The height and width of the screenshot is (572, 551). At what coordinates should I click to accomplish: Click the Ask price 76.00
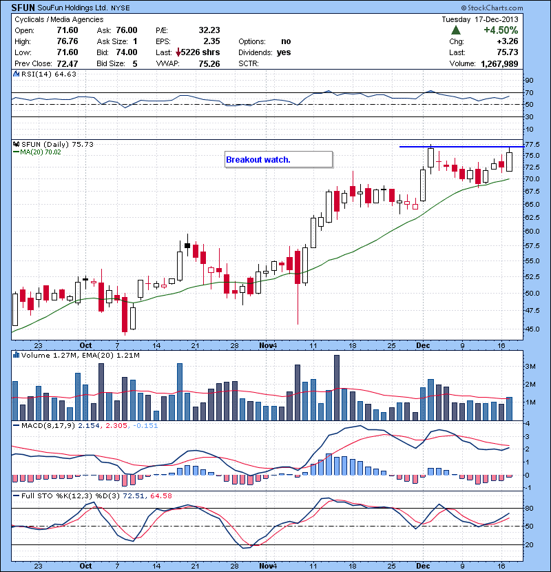[x=127, y=30]
